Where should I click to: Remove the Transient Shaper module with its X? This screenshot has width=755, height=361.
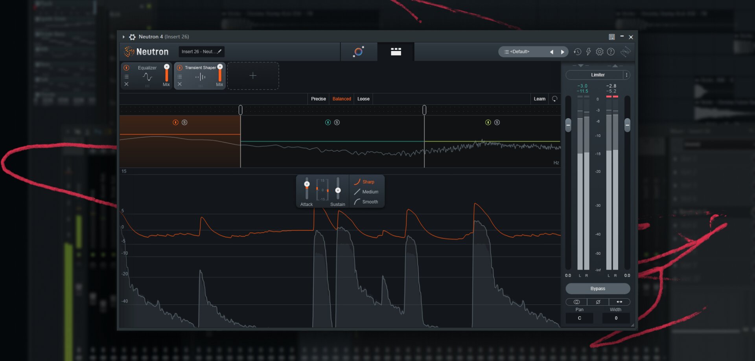[x=179, y=84]
